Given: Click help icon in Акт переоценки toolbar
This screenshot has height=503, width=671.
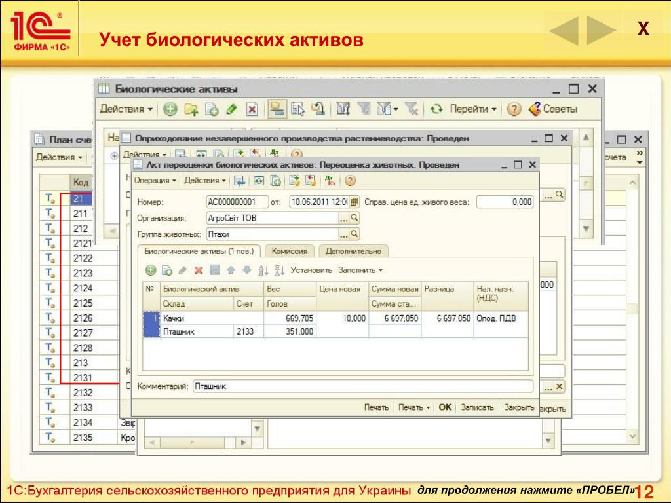Looking at the screenshot, I should point(350,181).
